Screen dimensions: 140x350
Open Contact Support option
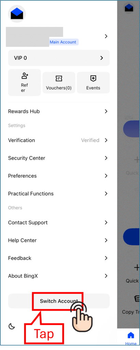[58, 223]
